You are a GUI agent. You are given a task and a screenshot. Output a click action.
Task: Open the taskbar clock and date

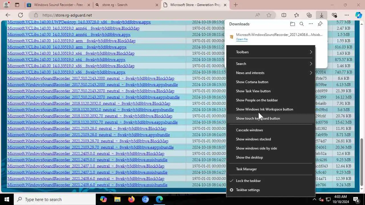[340, 199]
